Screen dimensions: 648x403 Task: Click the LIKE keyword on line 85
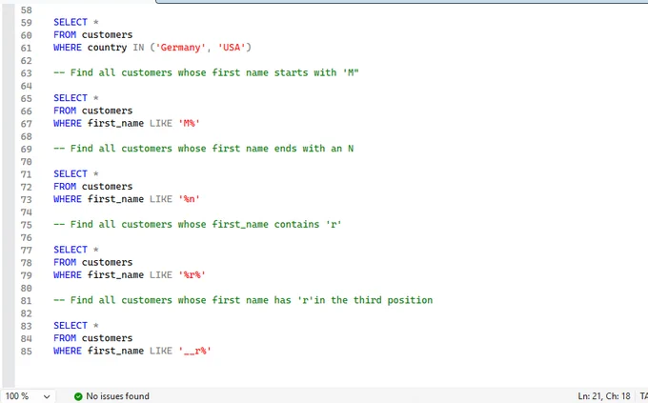click(161, 351)
